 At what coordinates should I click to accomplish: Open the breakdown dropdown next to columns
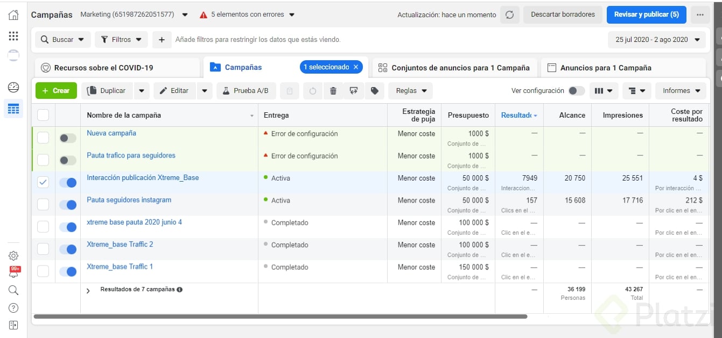point(637,91)
